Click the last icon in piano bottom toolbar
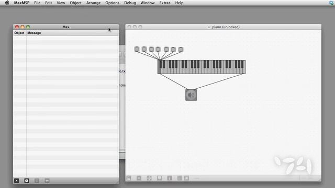The image size is (335, 188). coord(186,178)
